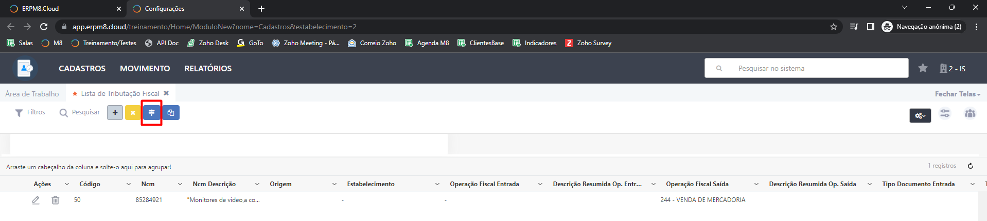987x221 pixels.
Task: Close the Lista de Tributação Fiscal tab
Action: tap(166, 93)
